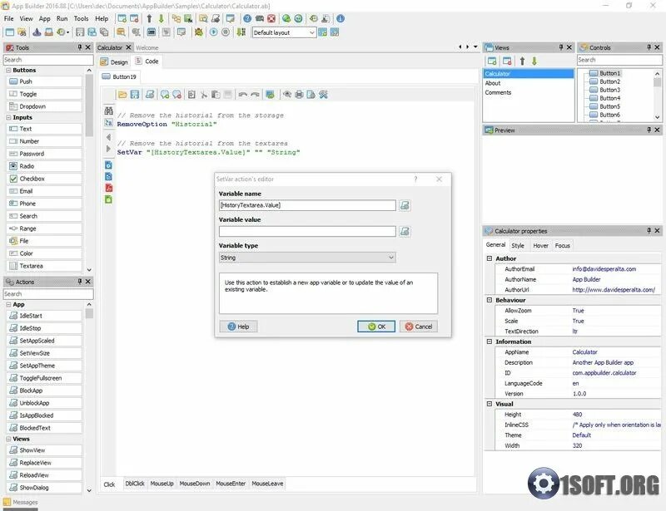Click the open folder icon in code editor toolbar
Image resolution: width=666 pixels, height=511 pixels.
122,95
